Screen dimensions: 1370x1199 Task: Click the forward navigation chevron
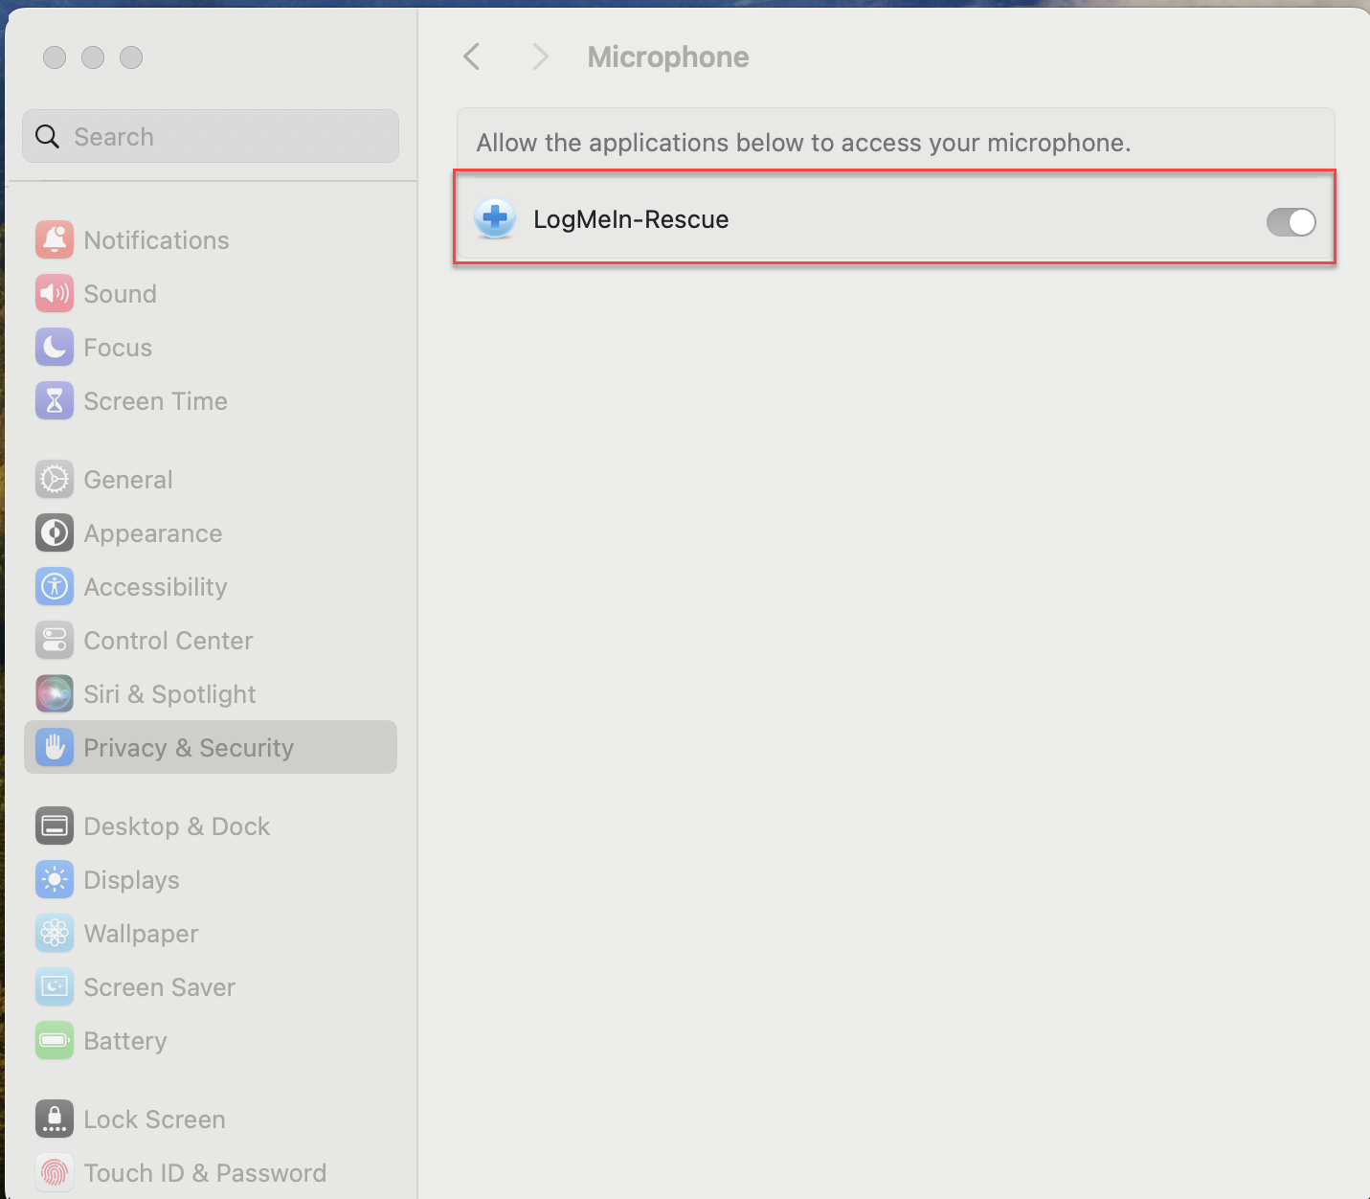(540, 57)
